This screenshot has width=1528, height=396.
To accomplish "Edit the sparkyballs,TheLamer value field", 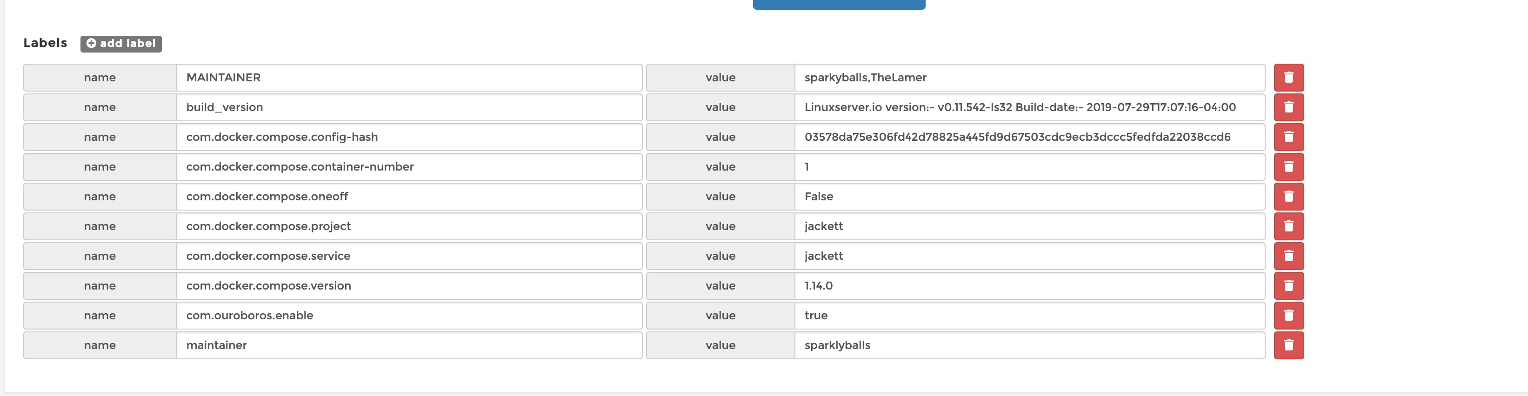I will point(1029,78).
